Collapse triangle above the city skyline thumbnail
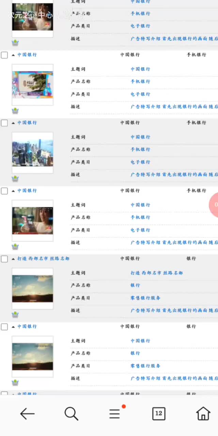The image size is (218, 436). pos(13,123)
